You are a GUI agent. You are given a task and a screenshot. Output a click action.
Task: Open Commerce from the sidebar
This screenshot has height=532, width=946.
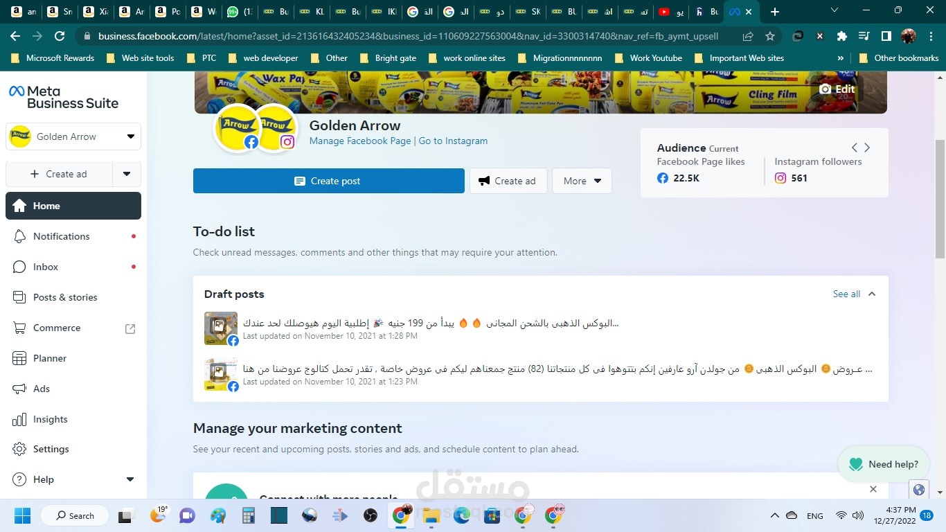tap(56, 328)
